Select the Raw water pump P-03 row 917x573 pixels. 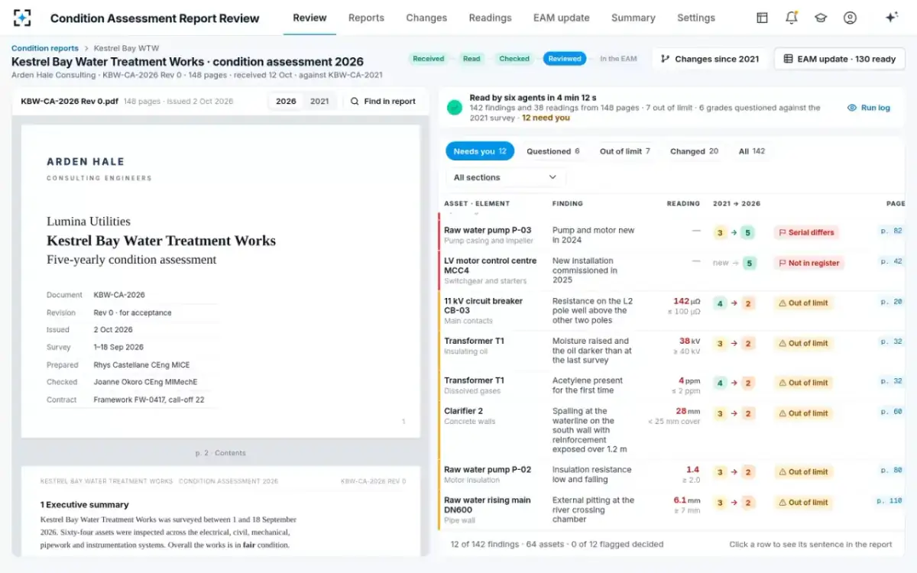pyautogui.click(x=671, y=235)
